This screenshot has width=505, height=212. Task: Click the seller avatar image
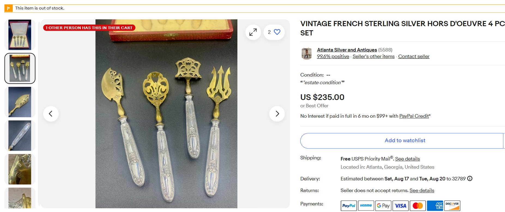[x=307, y=53]
